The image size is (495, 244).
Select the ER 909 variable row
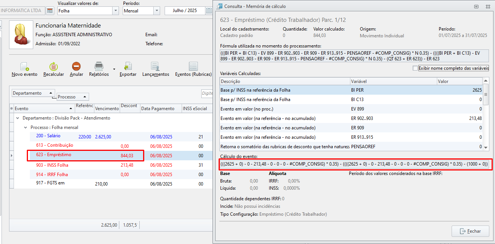click(x=351, y=128)
